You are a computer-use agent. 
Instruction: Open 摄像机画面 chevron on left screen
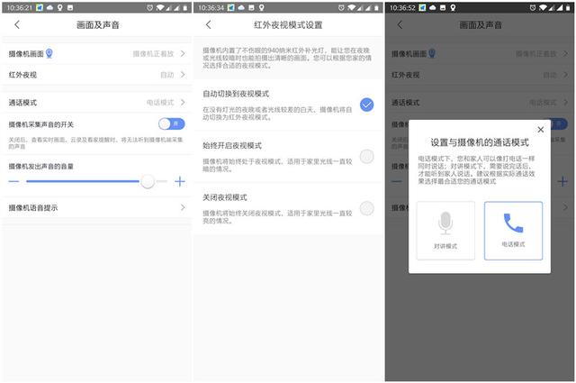(x=183, y=54)
